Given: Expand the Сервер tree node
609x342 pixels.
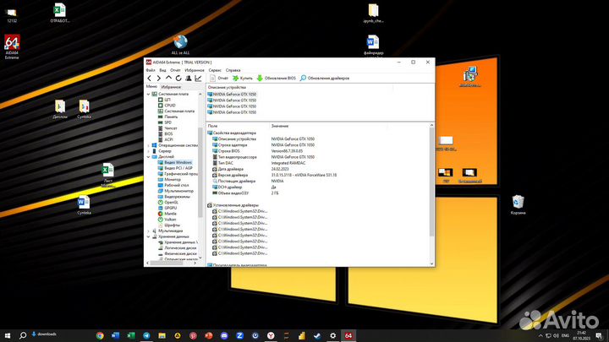Looking at the screenshot, I should click(x=148, y=151).
